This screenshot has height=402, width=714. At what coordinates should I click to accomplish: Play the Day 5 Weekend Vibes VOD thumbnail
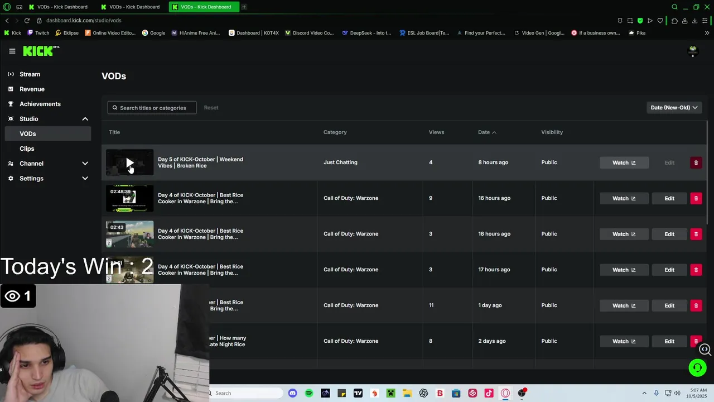pos(129,162)
